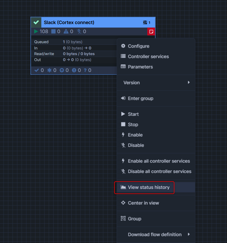Click Group in the context menu
227x243 pixels.
click(x=134, y=219)
